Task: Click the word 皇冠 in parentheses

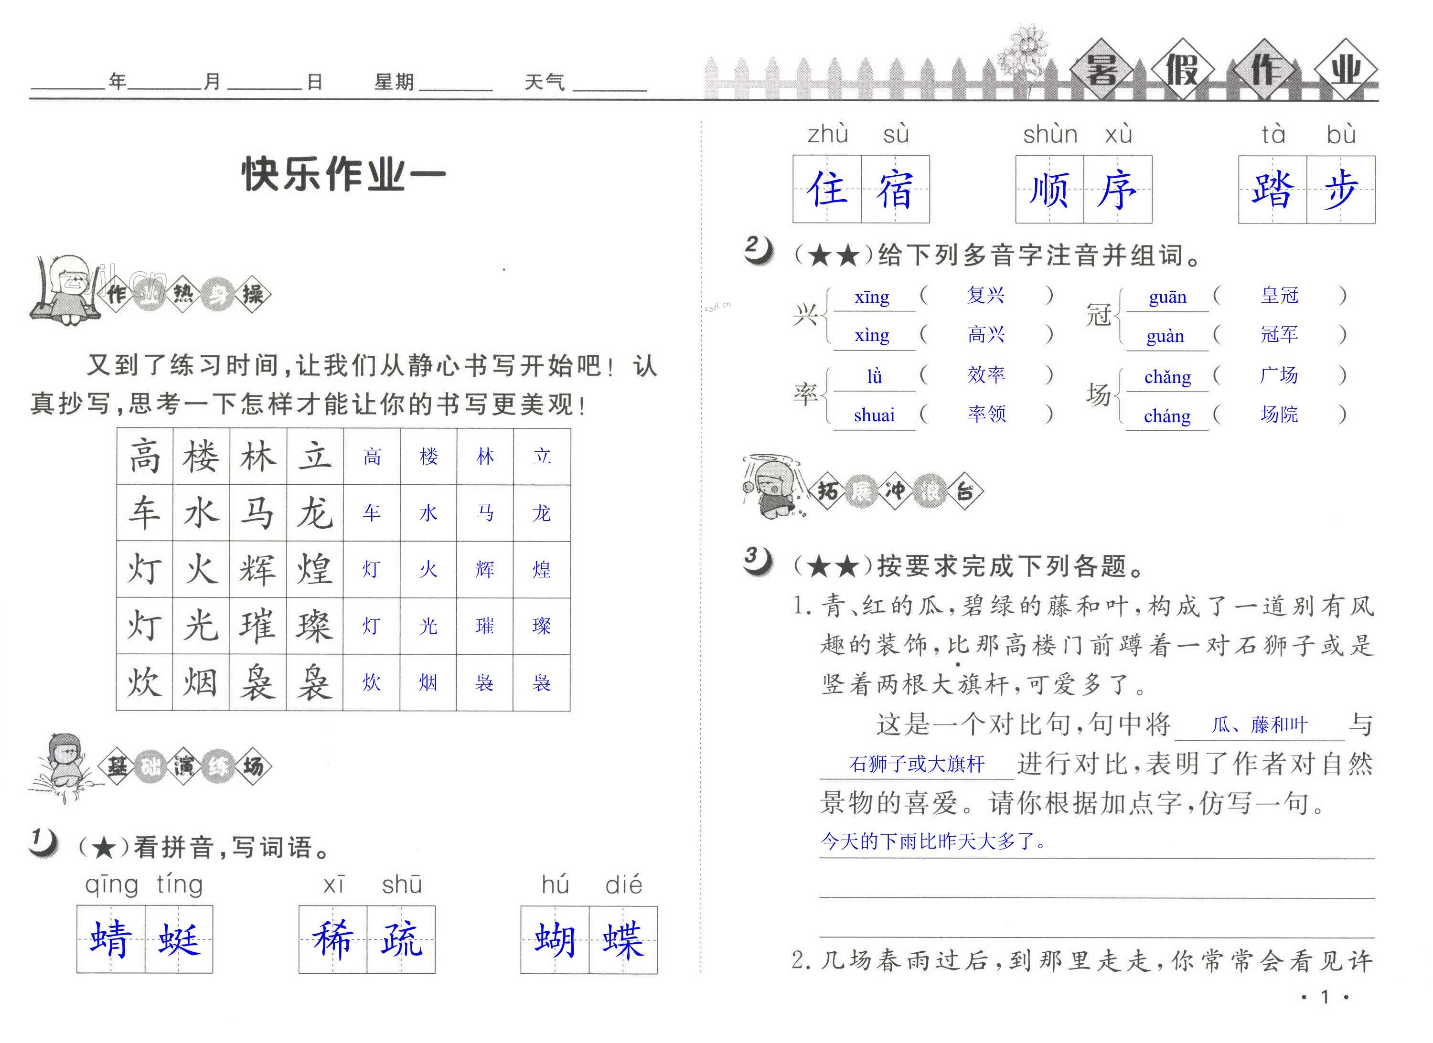Action: (x=1280, y=295)
